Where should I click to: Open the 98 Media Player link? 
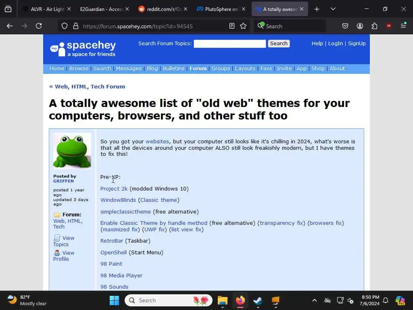coord(121,275)
